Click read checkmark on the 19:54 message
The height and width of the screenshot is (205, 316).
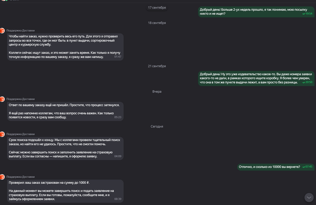[x=304, y=14]
